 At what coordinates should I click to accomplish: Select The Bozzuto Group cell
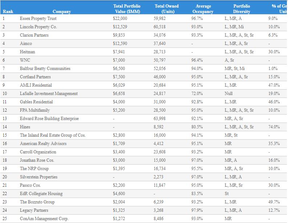(37, 202)
